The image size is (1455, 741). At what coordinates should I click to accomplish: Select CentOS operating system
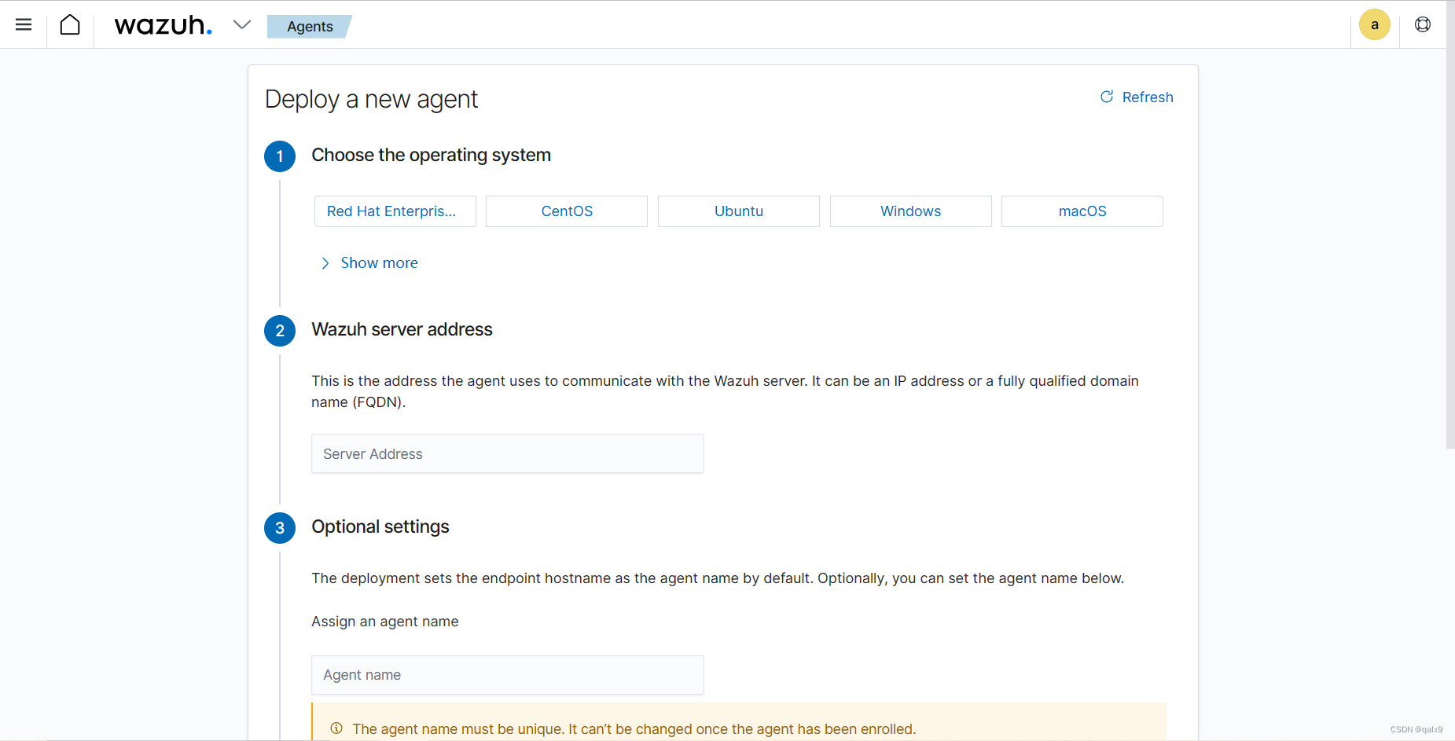pos(567,211)
